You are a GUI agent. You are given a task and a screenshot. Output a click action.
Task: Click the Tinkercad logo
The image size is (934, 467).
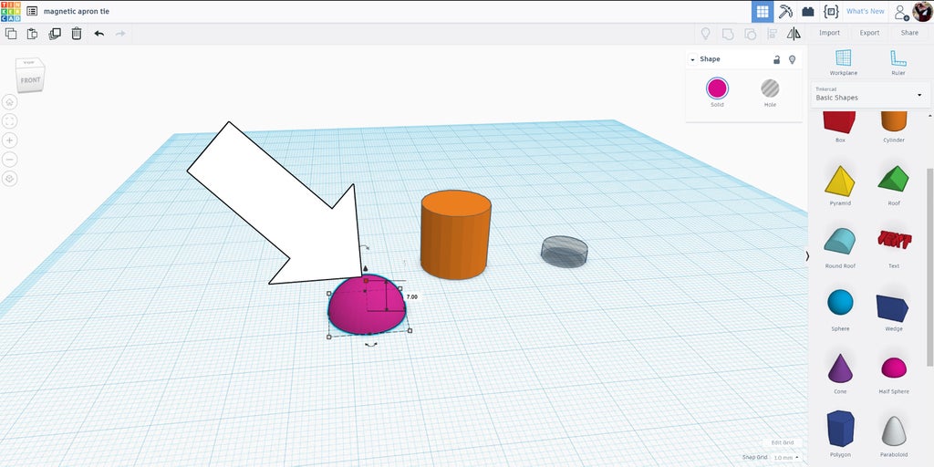click(x=11, y=11)
